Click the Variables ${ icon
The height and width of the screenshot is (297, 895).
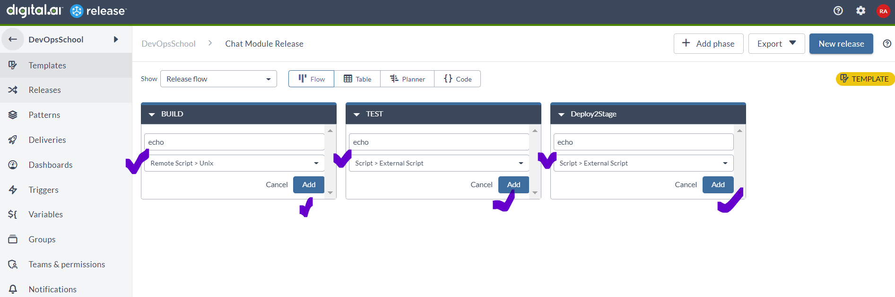(13, 214)
